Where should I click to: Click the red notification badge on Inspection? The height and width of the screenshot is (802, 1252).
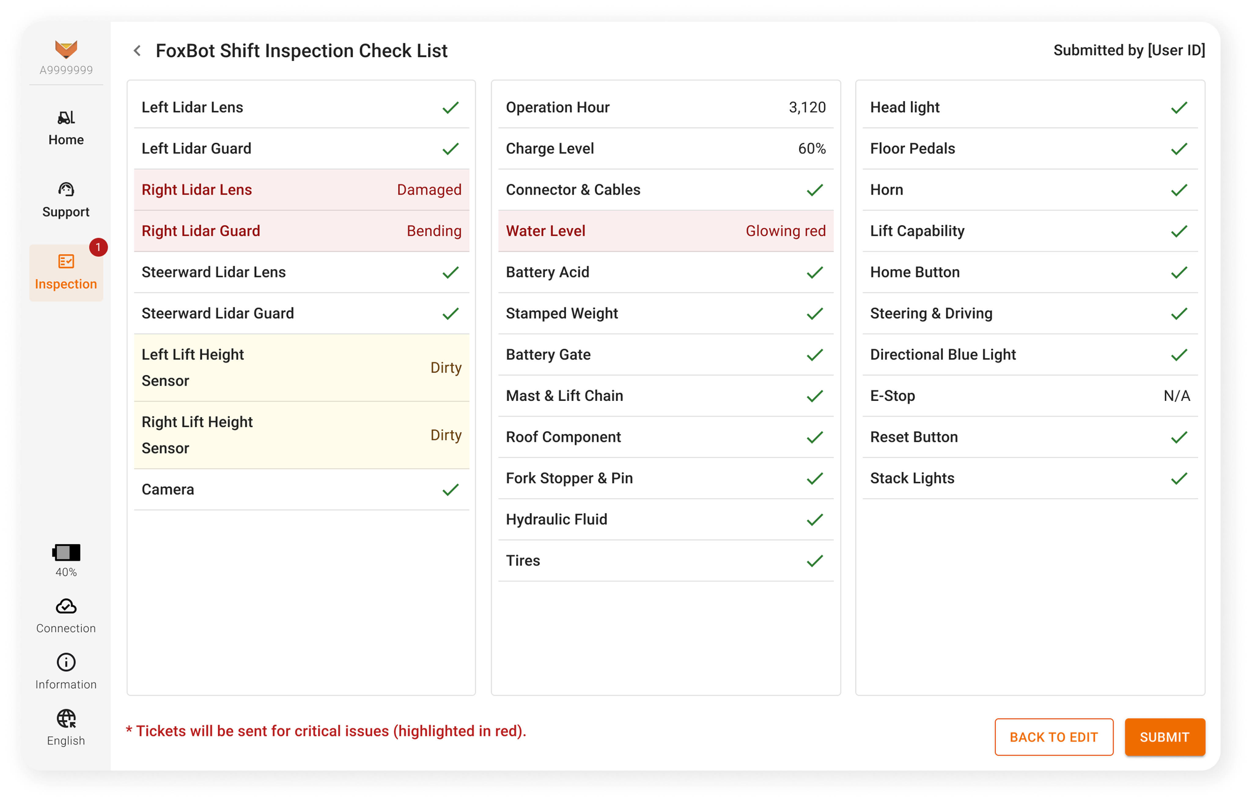tap(98, 247)
